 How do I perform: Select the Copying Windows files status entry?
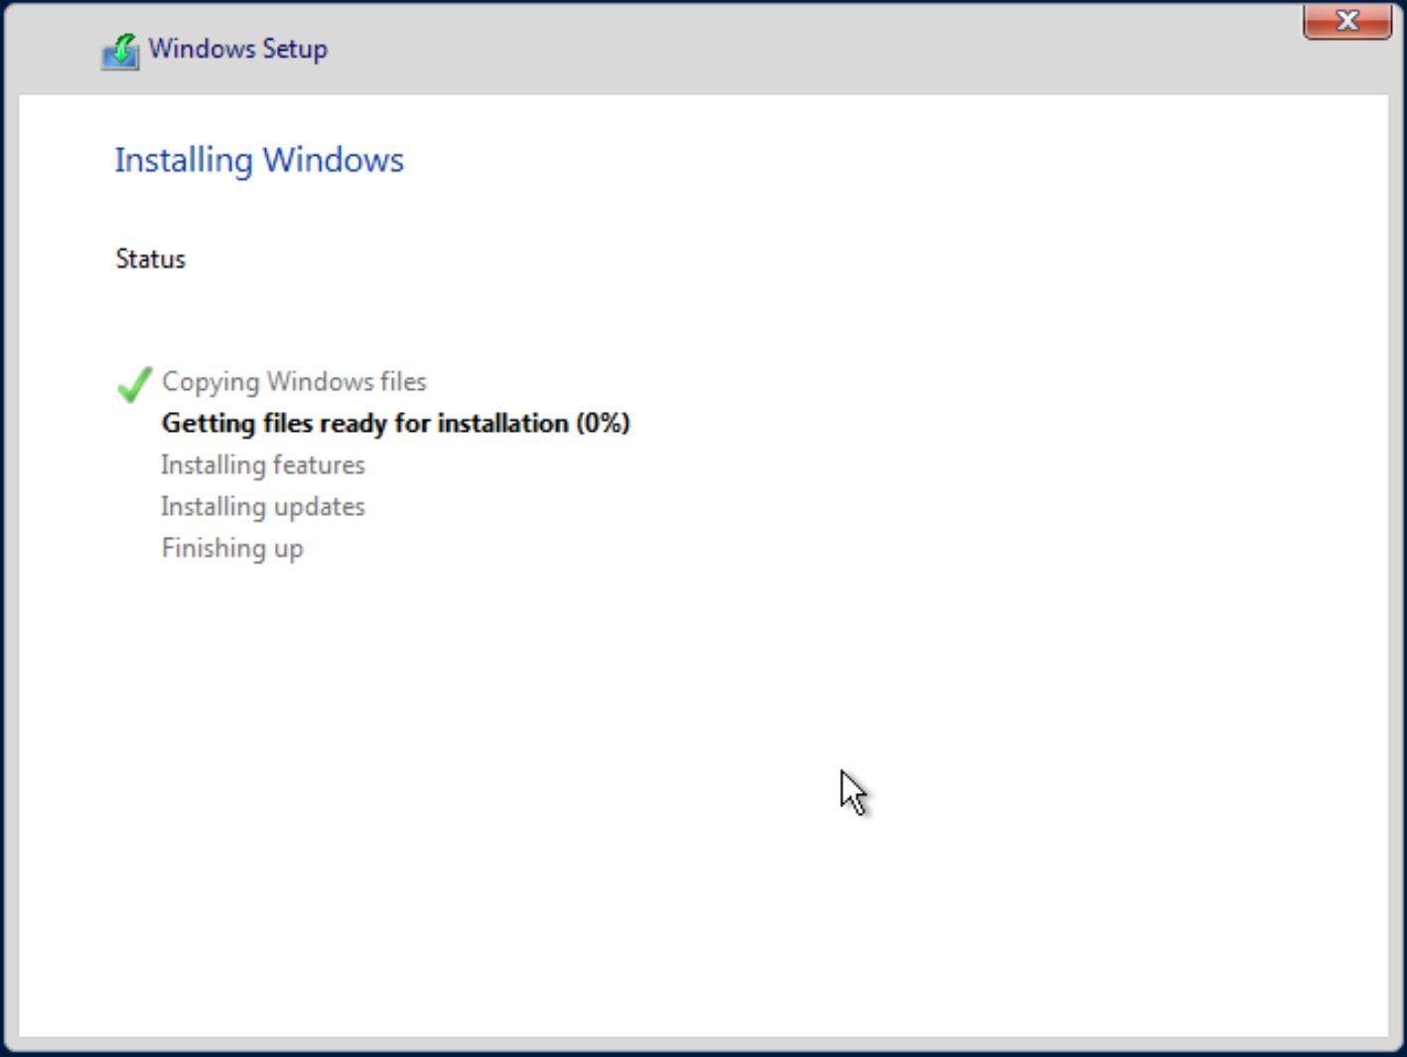pyautogui.click(x=293, y=381)
